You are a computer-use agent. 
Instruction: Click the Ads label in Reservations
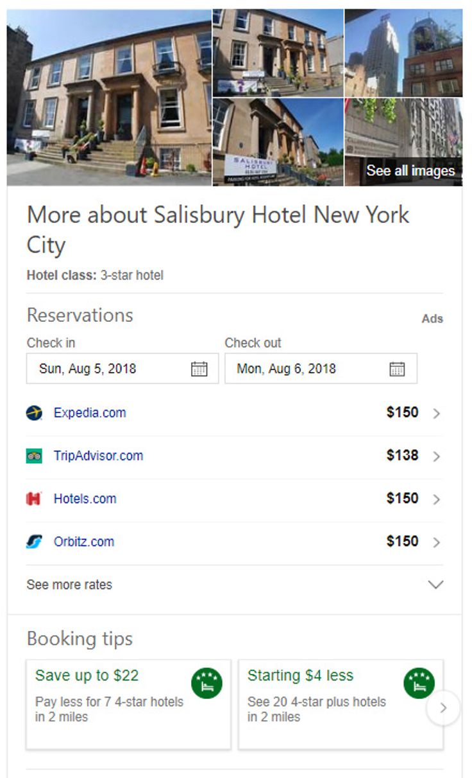coord(434,318)
